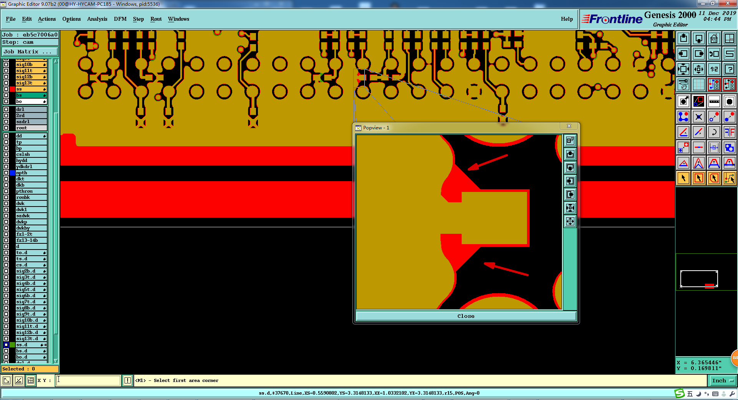Click the Job Matrix button
The height and width of the screenshot is (400, 738).
(x=30, y=51)
